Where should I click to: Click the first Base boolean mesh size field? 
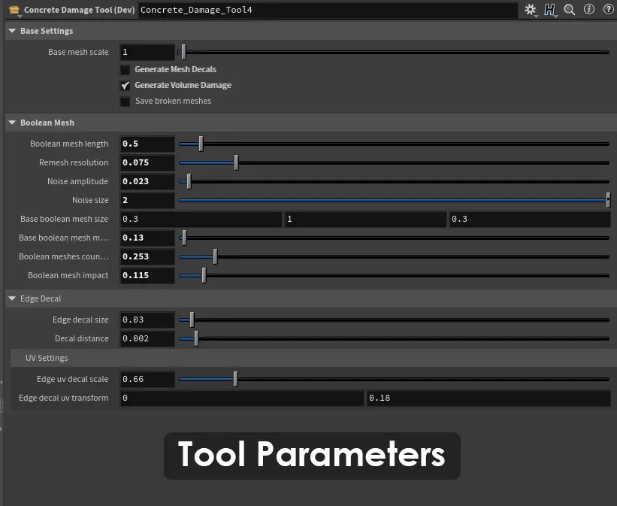201,219
